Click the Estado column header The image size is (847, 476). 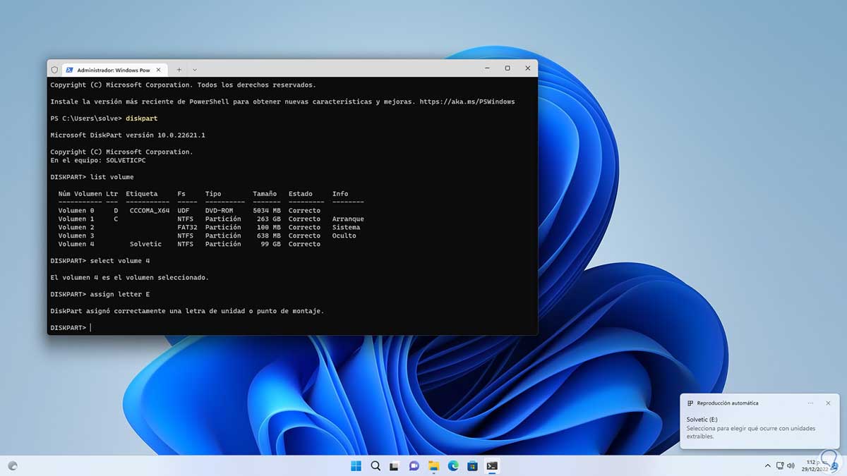coord(301,193)
